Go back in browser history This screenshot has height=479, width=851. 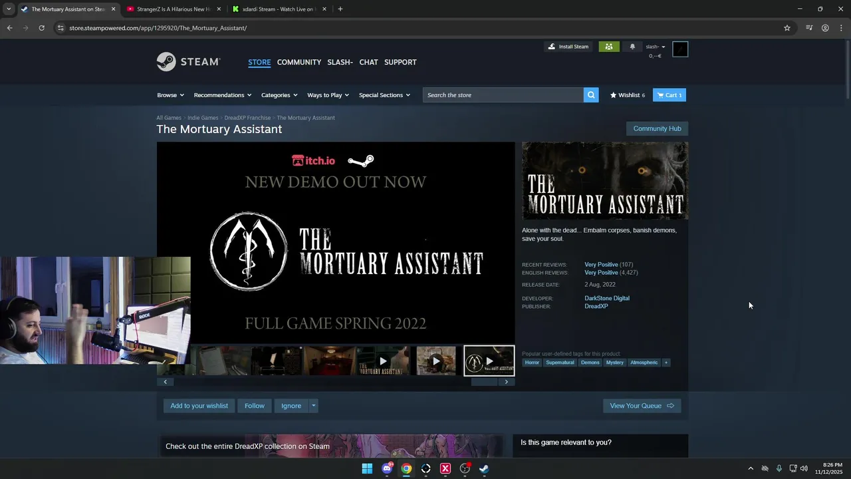(9, 28)
